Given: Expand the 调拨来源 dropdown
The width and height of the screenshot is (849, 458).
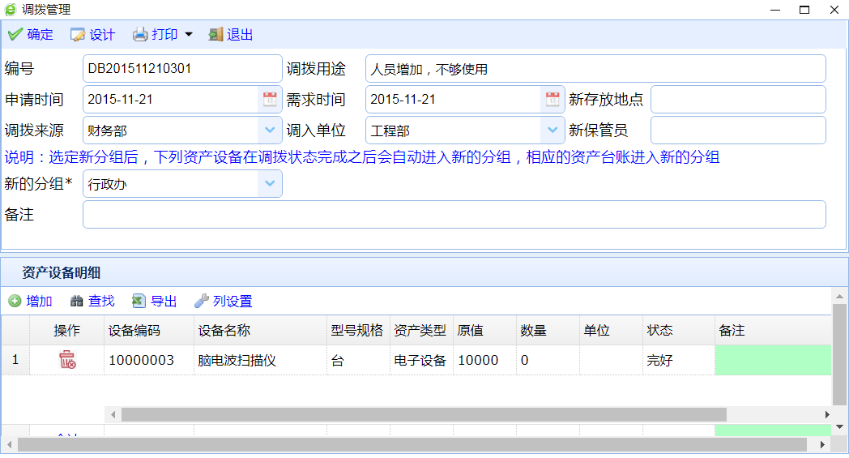Looking at the screenshot, I should pos(270,131).
